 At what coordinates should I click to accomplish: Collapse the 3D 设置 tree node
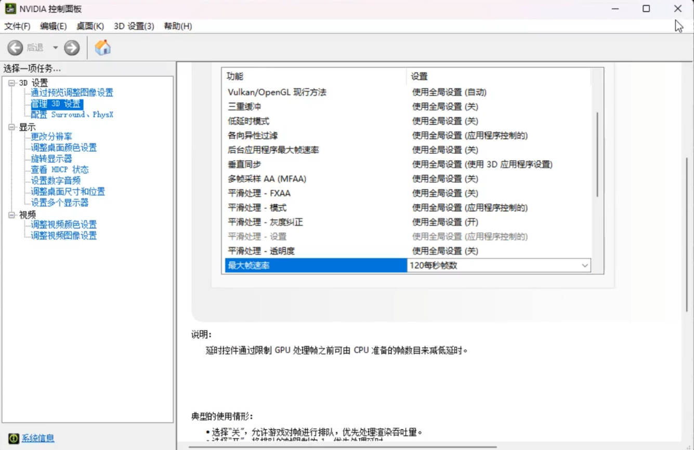pyautogui.click(x=12, y=83)
